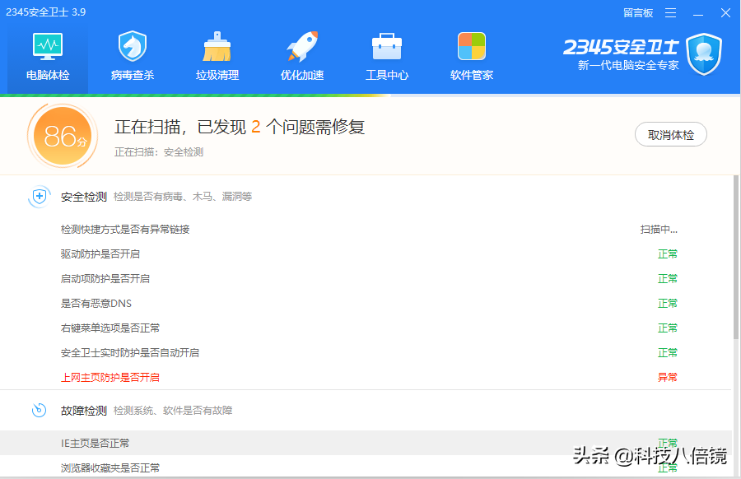The height and width of the screenshot is (479, 741).
Task: Click the 取消体检 cancel button
Action: [670, 134]
